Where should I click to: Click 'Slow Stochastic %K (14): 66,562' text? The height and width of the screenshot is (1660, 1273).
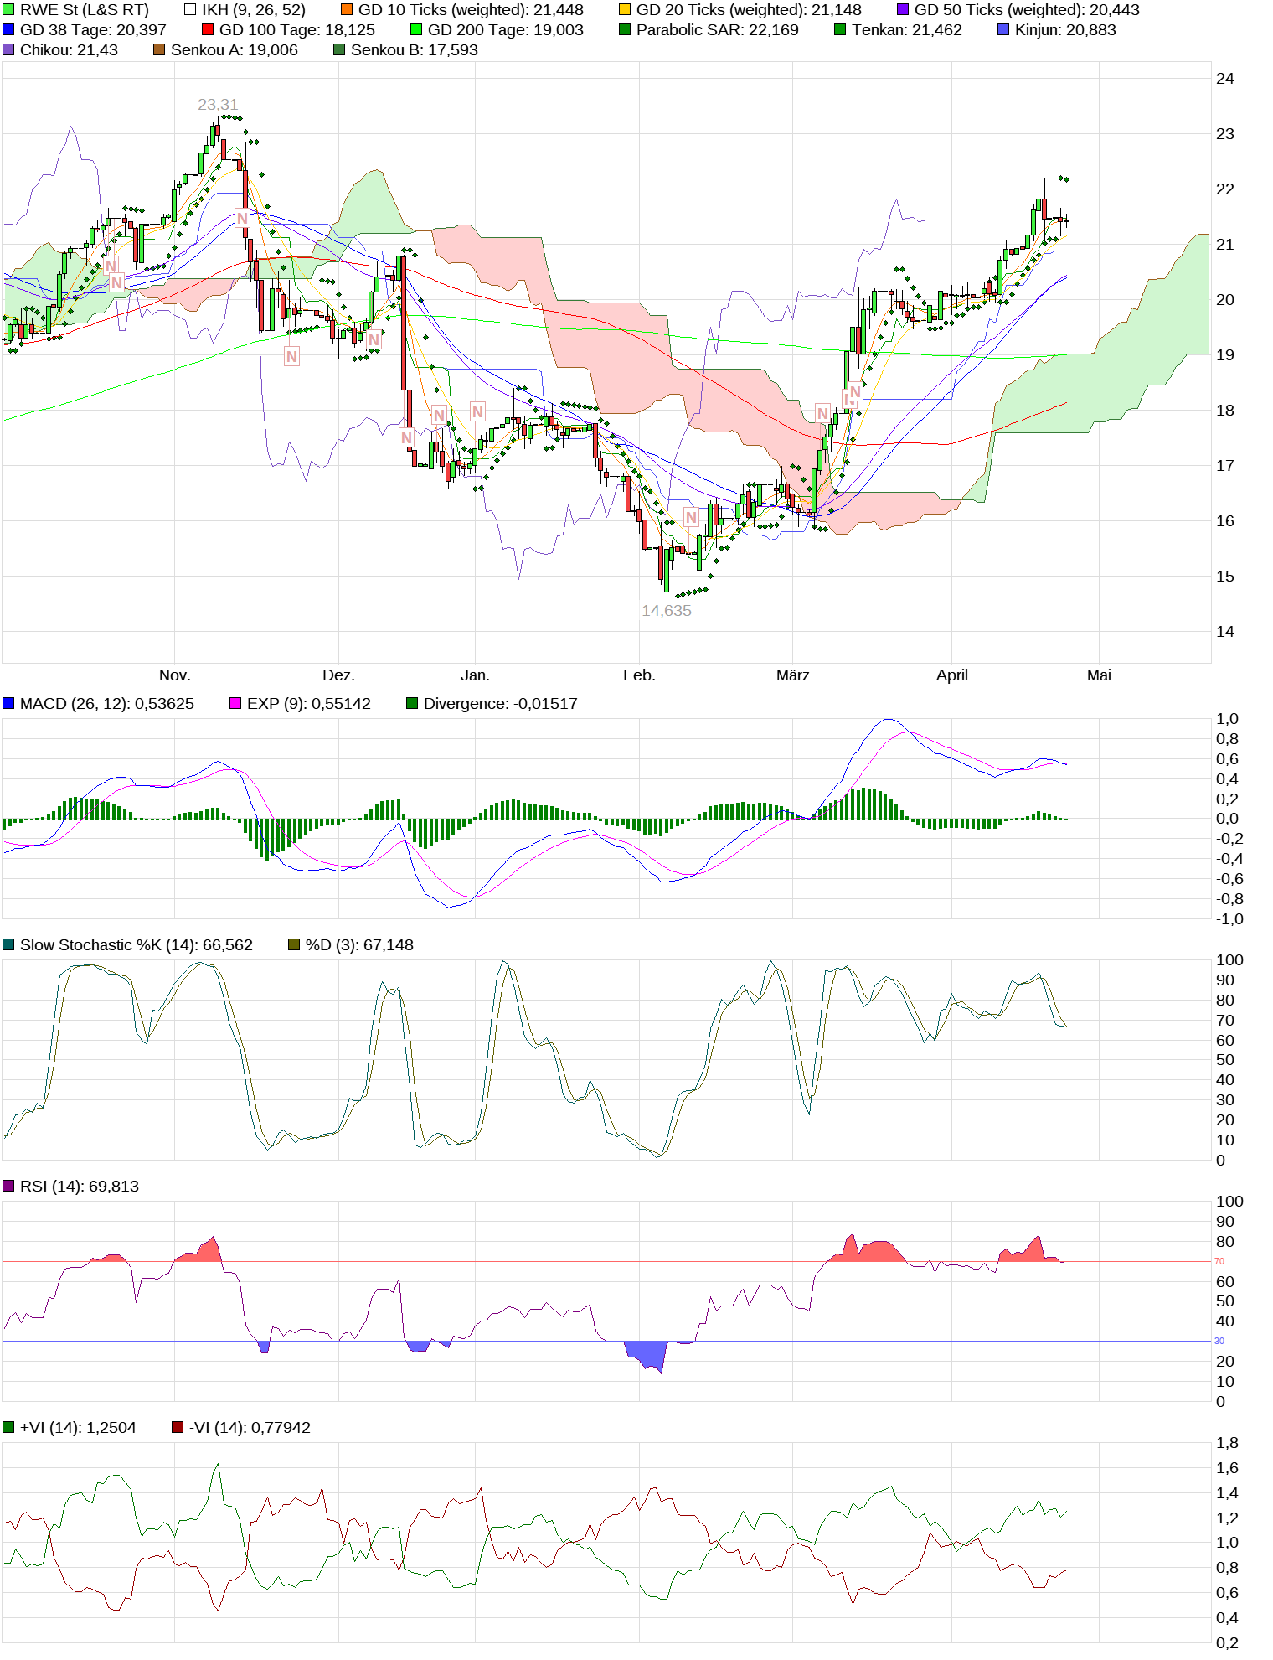(x=137, y=945)
